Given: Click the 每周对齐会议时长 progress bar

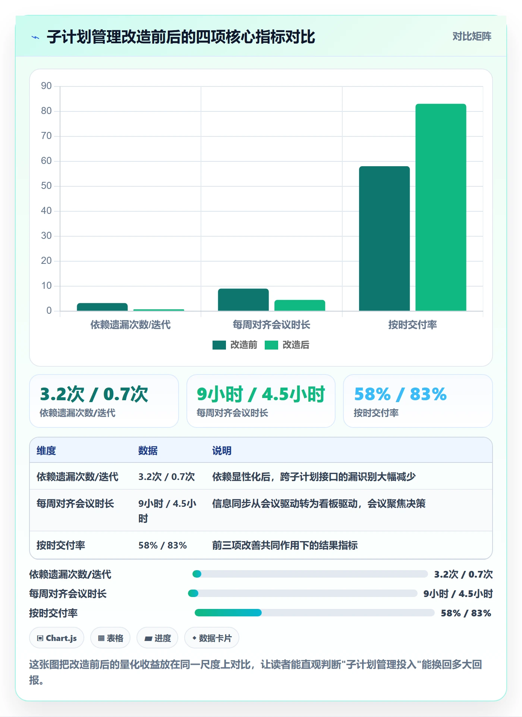Looking at the screenshot, I should point(302,593).
